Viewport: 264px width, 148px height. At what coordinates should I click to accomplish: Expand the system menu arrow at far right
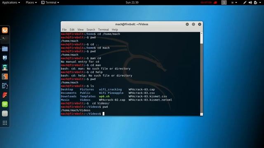pos(260,3)
